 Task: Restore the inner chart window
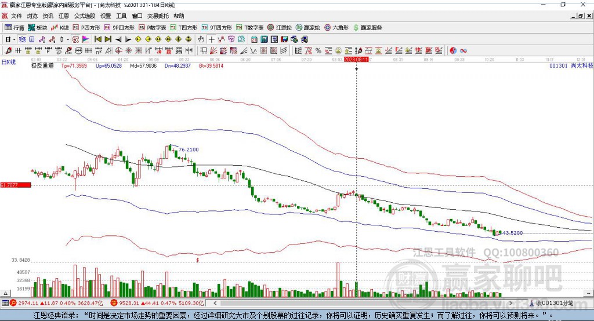581,16
